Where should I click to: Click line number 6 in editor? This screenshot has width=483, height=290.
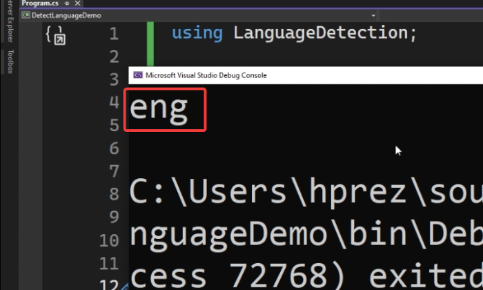tap(114, 148)
